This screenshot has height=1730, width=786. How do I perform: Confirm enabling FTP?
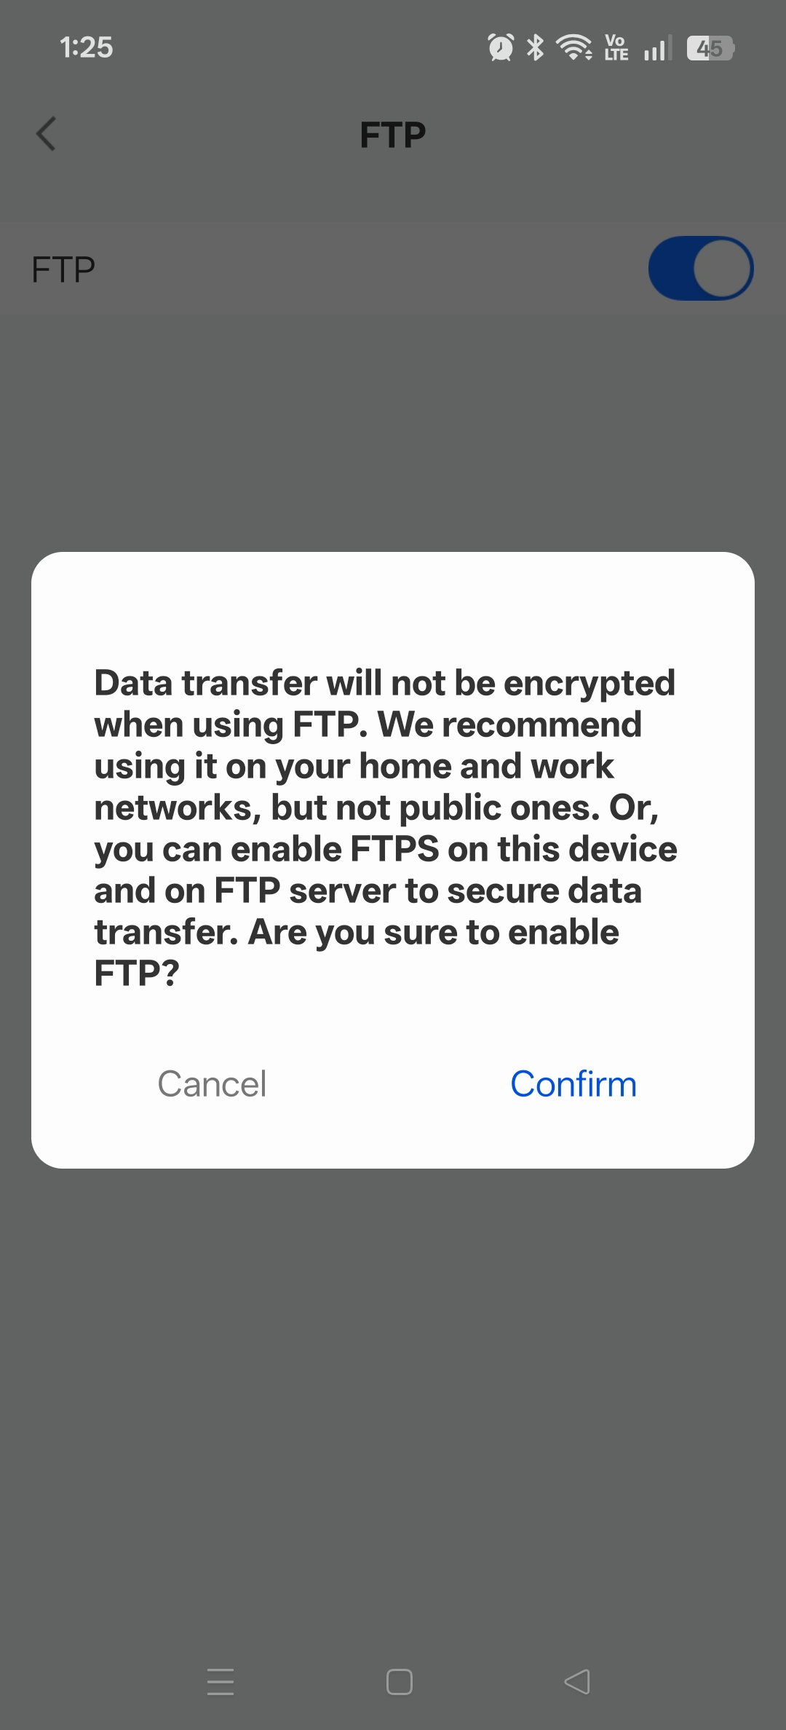point(573,1083)
